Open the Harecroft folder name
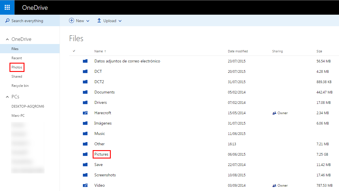Image resolution: width=339 pixels, height=191 pixels. click(x=103, y=113)
